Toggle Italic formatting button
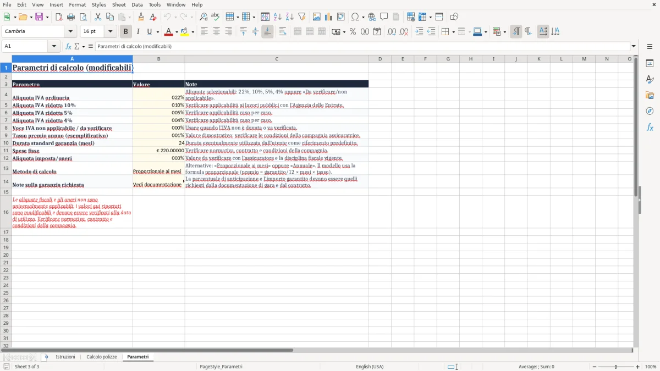This screenshot has height=371, width=660. point(138,32)
